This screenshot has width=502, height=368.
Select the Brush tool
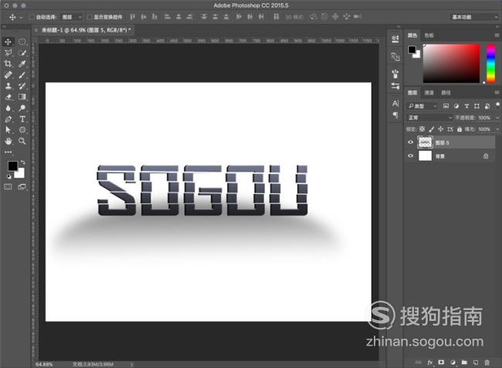click(x=22, y=75)
